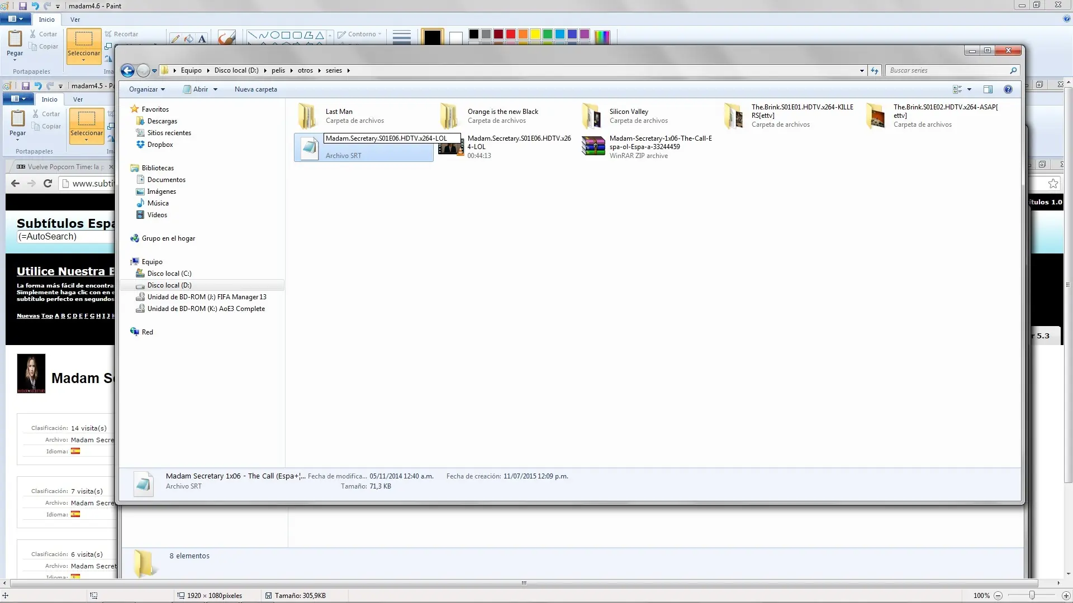Click the 'otros' breadcrumb in the address bar
The width and height of the screenshot is (1073, 603).
305,70
